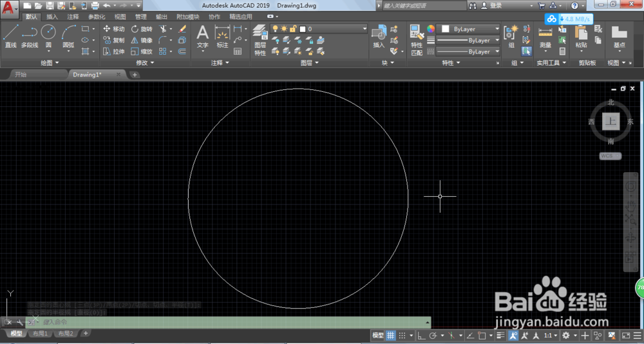The width and height of the screenshot is (644, 344).
Task: Toggle isometric drafting in status bar
Action: (452, 335)
